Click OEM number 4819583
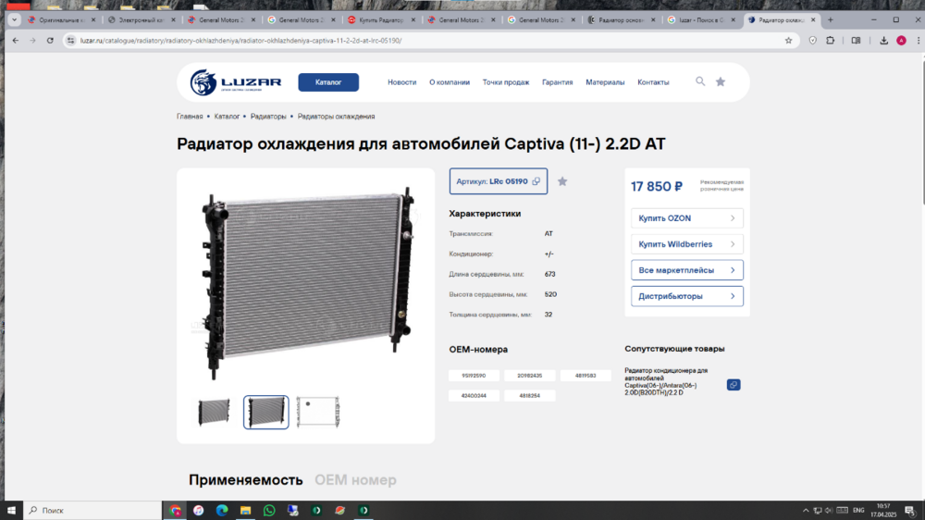The width and height of the screenshot is (925, 520). pos(586,376)
